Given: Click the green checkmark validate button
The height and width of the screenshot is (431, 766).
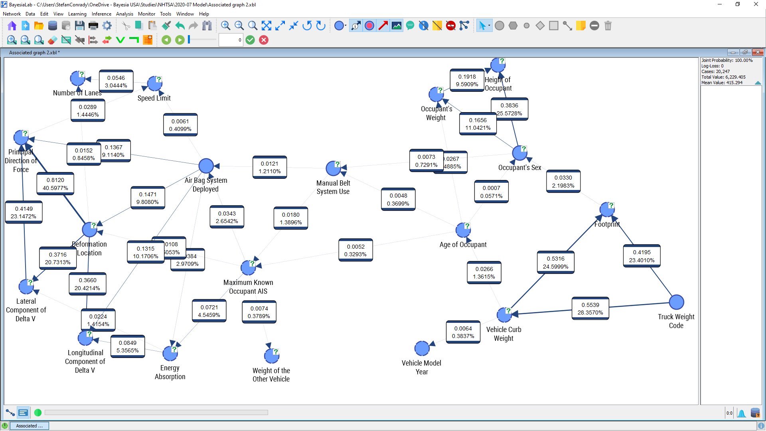Looking at the screenshot, I should [x=250, y=40].
